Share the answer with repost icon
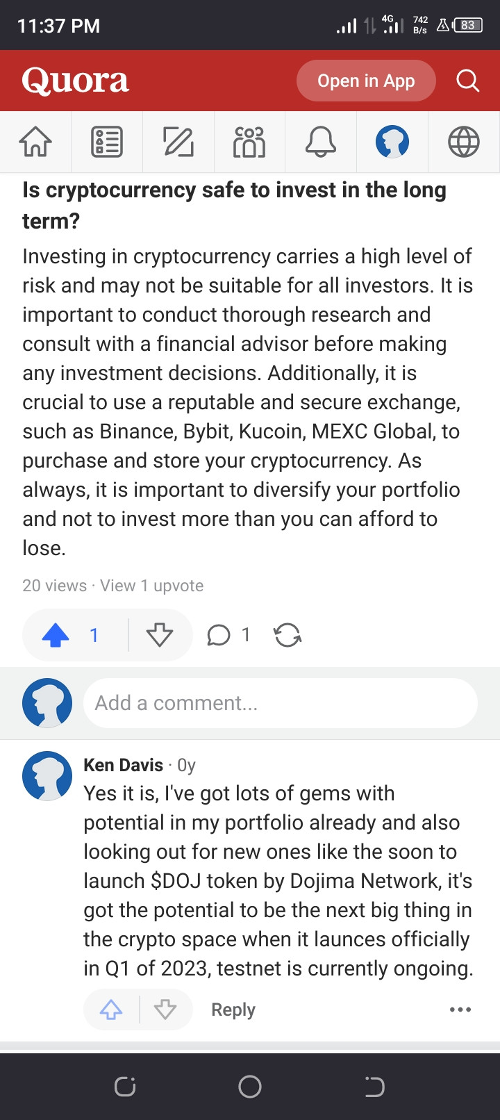The height and width of the screenshot is (1120, 500). point(287,635)
